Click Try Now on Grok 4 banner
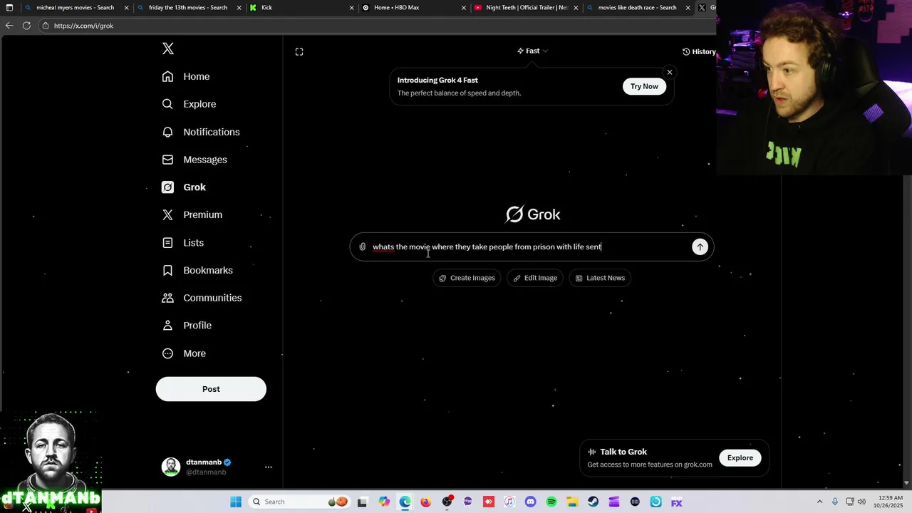The height and width of the screenshot is (513, 912). 644,86
